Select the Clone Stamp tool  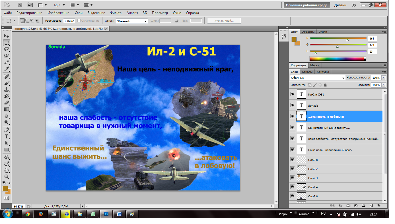click(7, 90)
